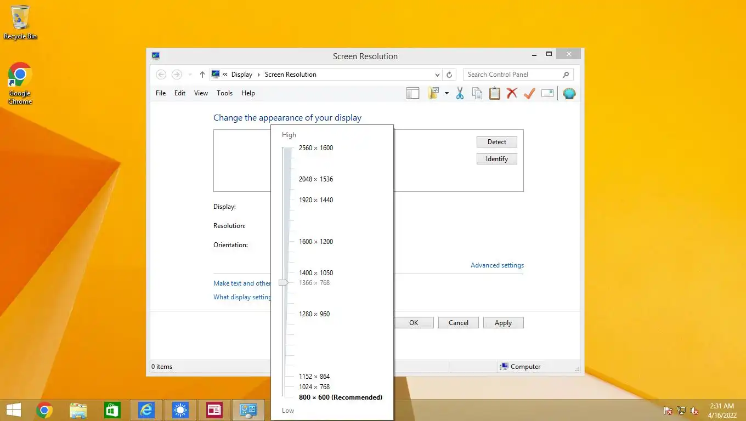This screenshot has height=421, width=746.
Task: Click the search magnifier icon
Action: coord(566,75)
